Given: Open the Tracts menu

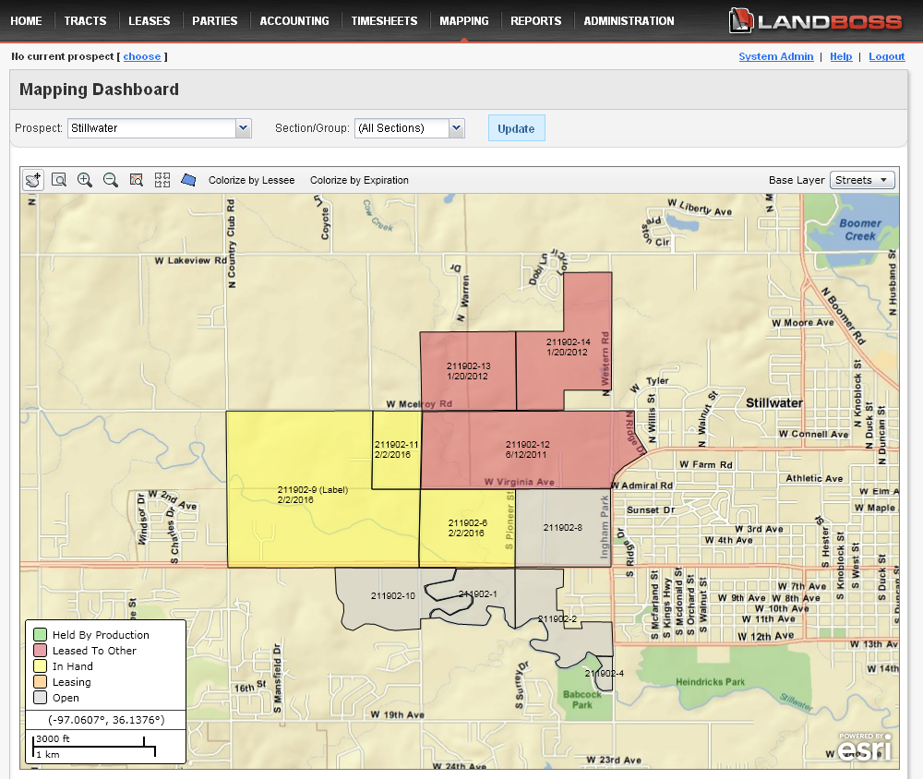Looking at the screenshot, I should [85, 21].
